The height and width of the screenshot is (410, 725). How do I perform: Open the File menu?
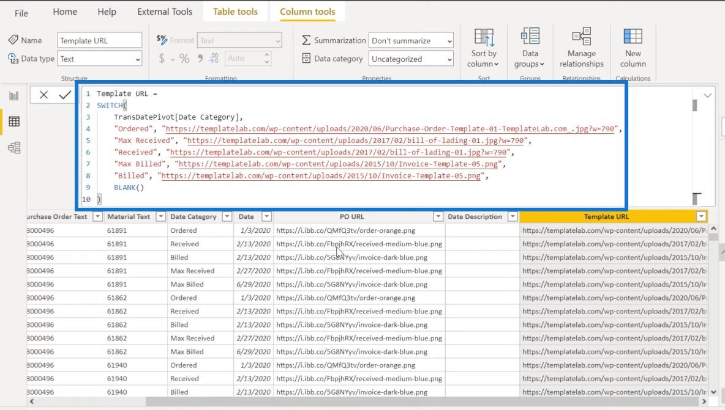[21, 13]
